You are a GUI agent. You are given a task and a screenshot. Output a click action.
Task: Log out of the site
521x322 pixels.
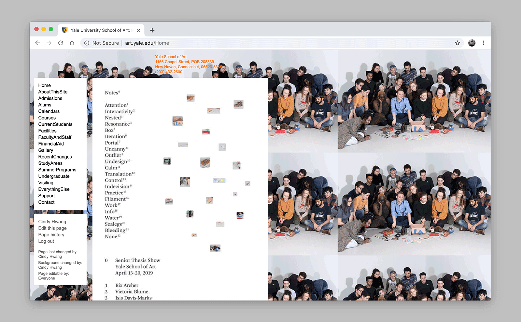(x=46, y=241)
